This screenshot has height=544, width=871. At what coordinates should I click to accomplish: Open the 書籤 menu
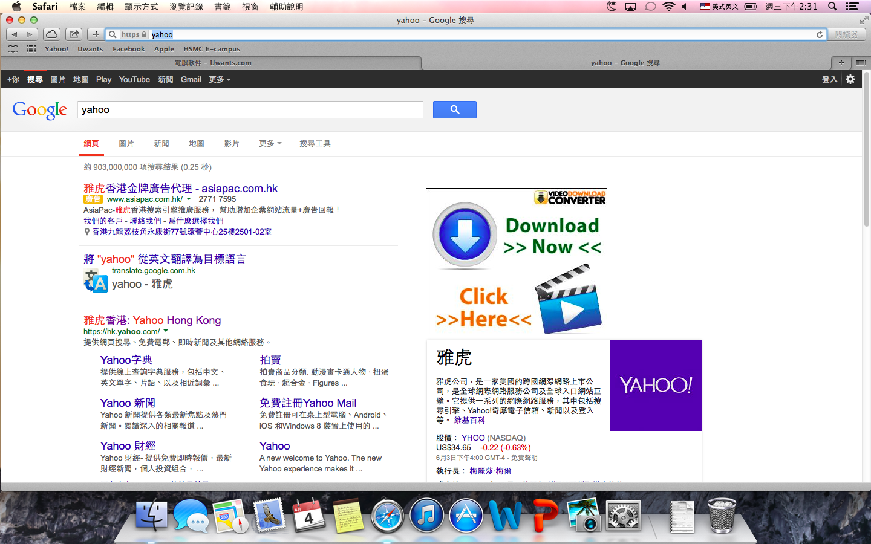pos(223,7)
